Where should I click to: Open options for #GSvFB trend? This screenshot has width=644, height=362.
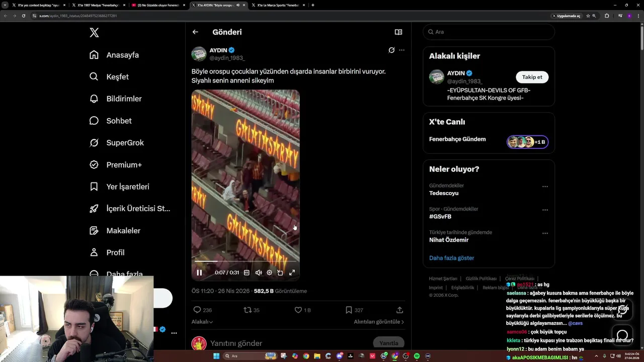point(545,210)
